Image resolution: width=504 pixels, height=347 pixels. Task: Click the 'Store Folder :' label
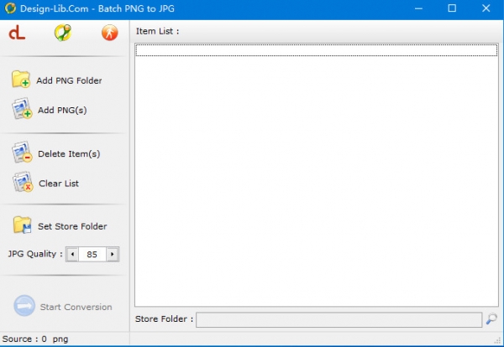click(x=164, y=319)
